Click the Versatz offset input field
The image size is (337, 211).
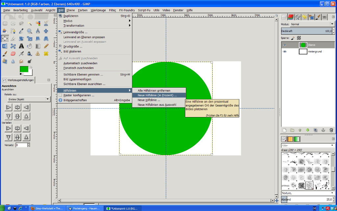pos(21,145)
